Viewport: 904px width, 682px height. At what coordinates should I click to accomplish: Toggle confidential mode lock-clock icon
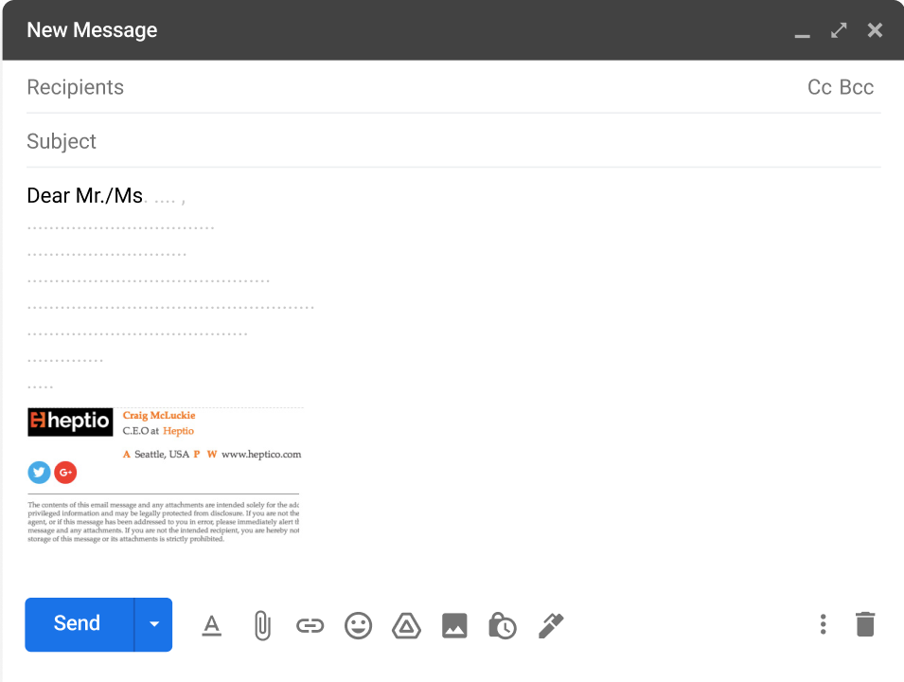(502, 625)
